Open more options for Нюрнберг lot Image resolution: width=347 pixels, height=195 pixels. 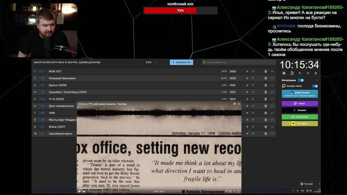(x=272, y=92)
